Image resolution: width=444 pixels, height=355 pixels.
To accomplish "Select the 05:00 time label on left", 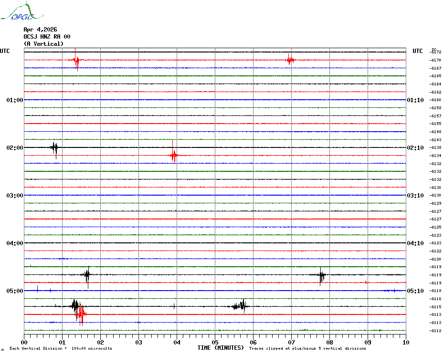I will (x=15, y=291).
